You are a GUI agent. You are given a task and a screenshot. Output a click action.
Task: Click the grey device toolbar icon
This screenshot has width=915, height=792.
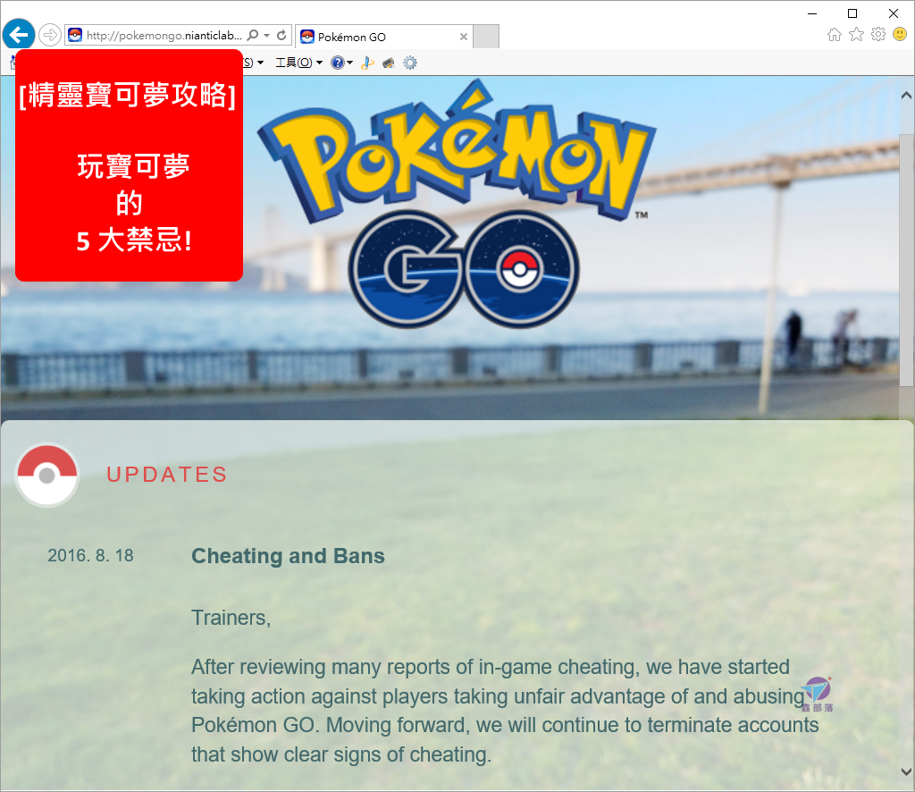pos(389,63)
